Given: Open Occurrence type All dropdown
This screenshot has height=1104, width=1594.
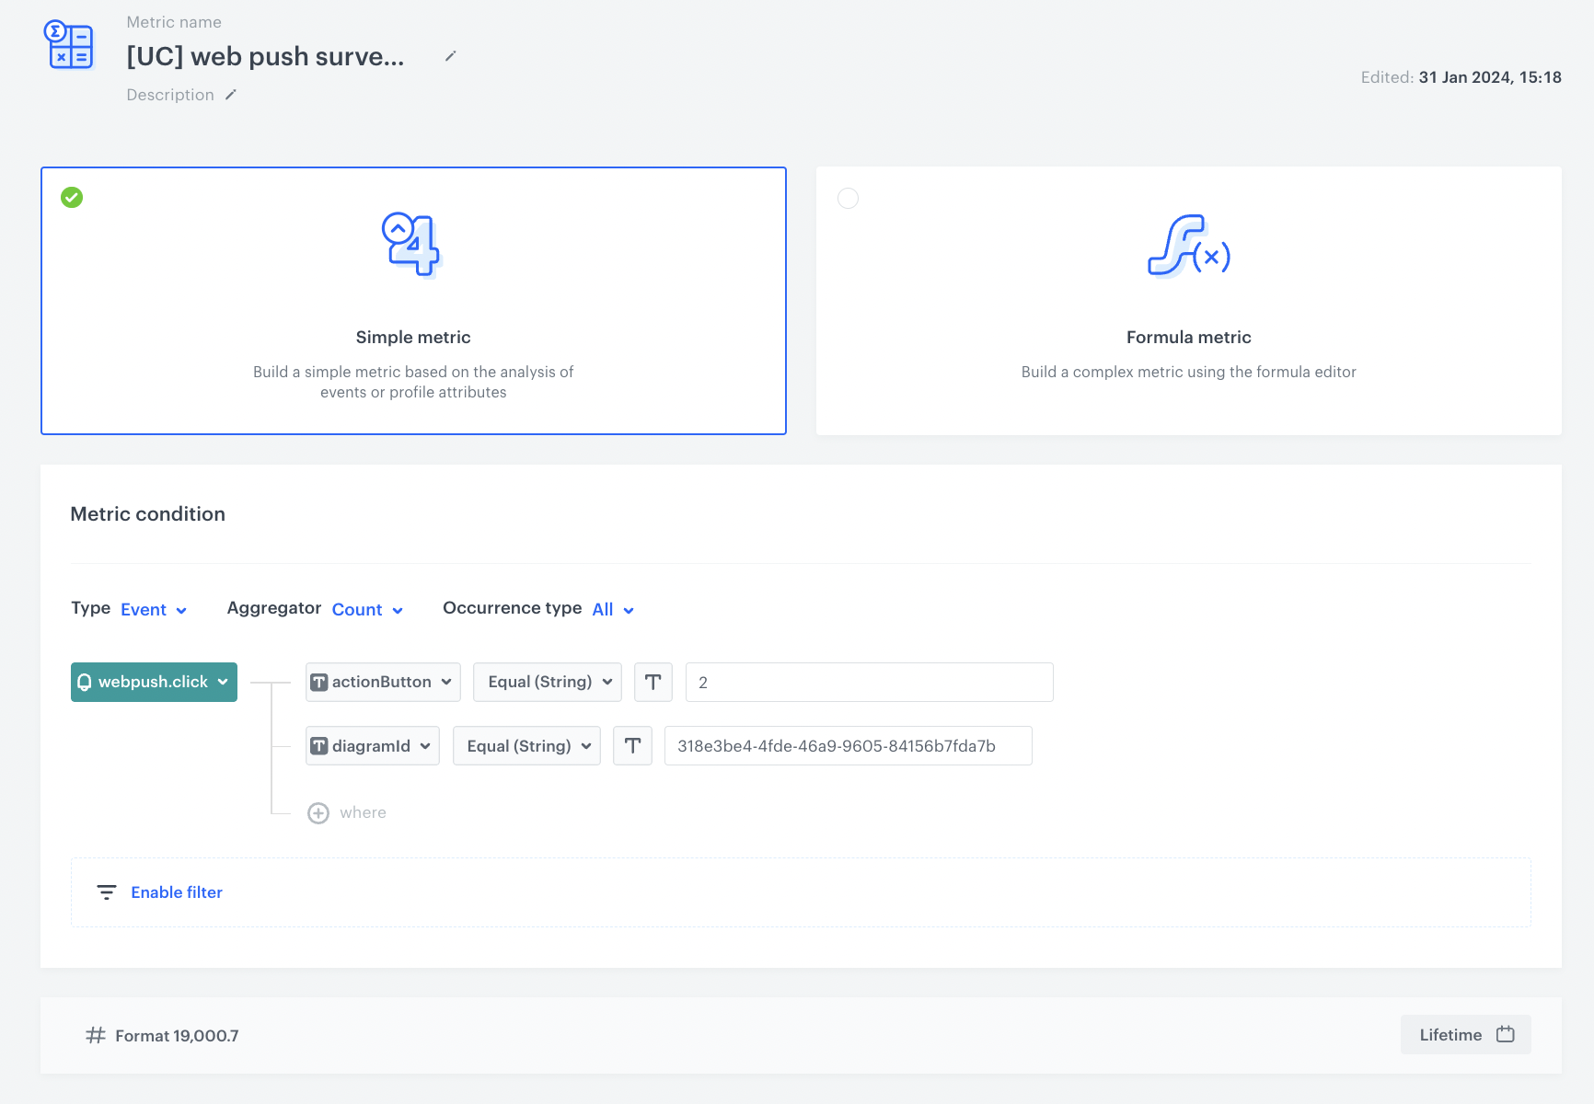Looking at the screenshot, I should pyautogui.click(x=613, y=610).
